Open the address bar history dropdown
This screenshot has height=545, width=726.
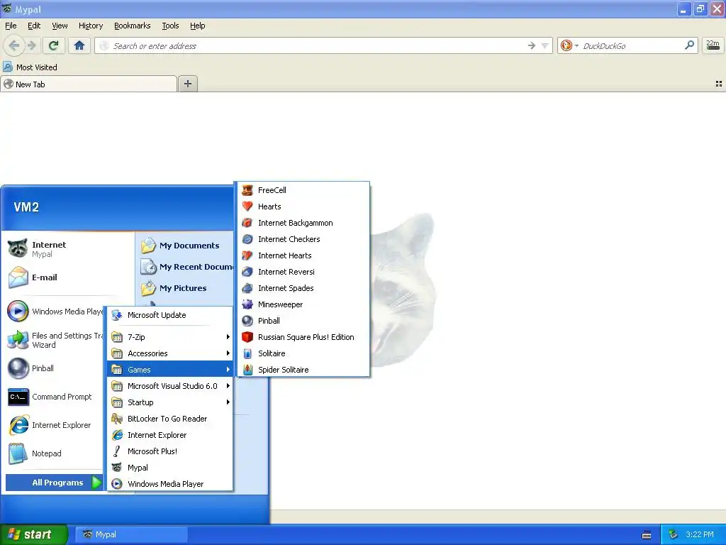click(544, 45)
